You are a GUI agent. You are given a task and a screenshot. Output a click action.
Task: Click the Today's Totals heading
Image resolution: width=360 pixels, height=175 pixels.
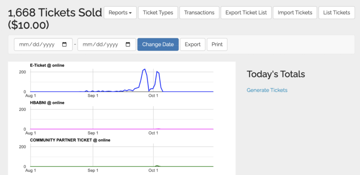pyautogui.click(x=276, y=74)
